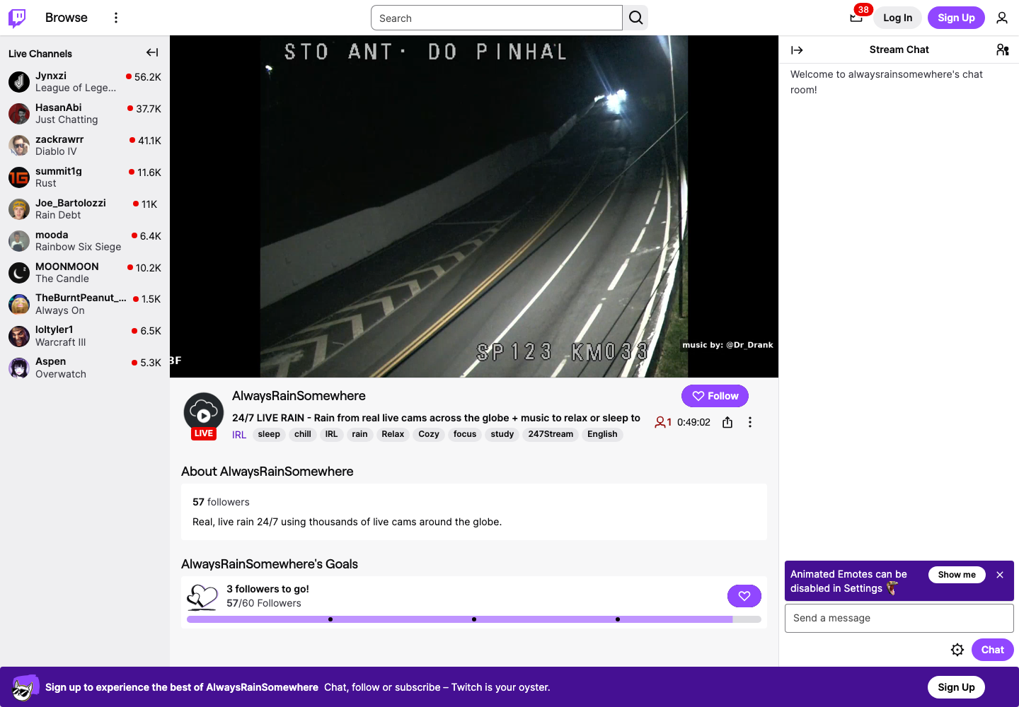Click the AlwaysRainSomewhere channel name
1019x707 pixels.
click(299, 396)
